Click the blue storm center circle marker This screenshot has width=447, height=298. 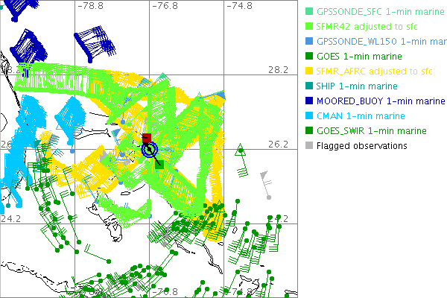pos(150,150)
